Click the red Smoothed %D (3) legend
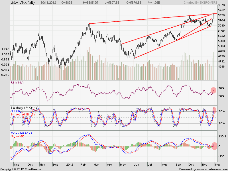Screen dimensions: 228x171 [23, 114]
